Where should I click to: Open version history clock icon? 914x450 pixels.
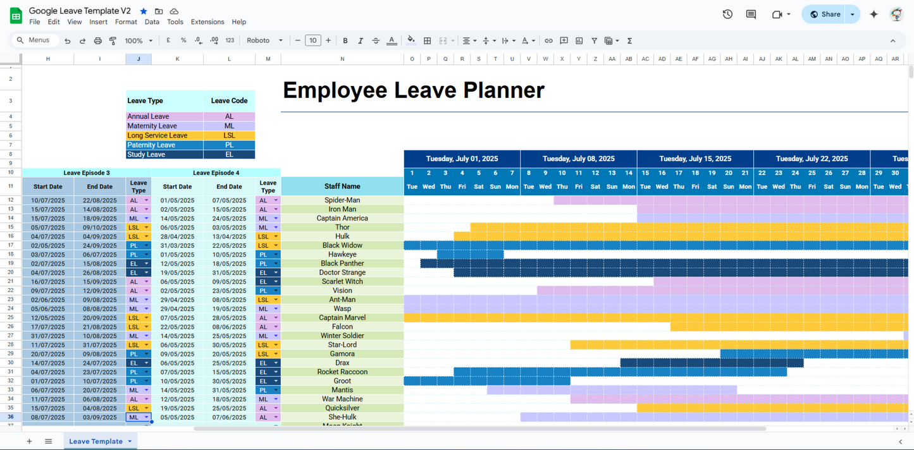[x=727, y=14]
